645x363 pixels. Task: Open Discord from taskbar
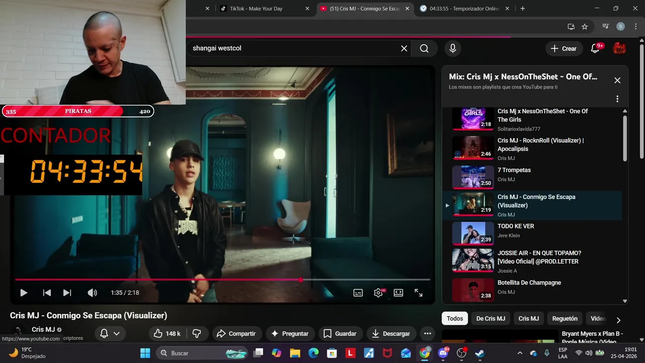(x=443, y=353)
